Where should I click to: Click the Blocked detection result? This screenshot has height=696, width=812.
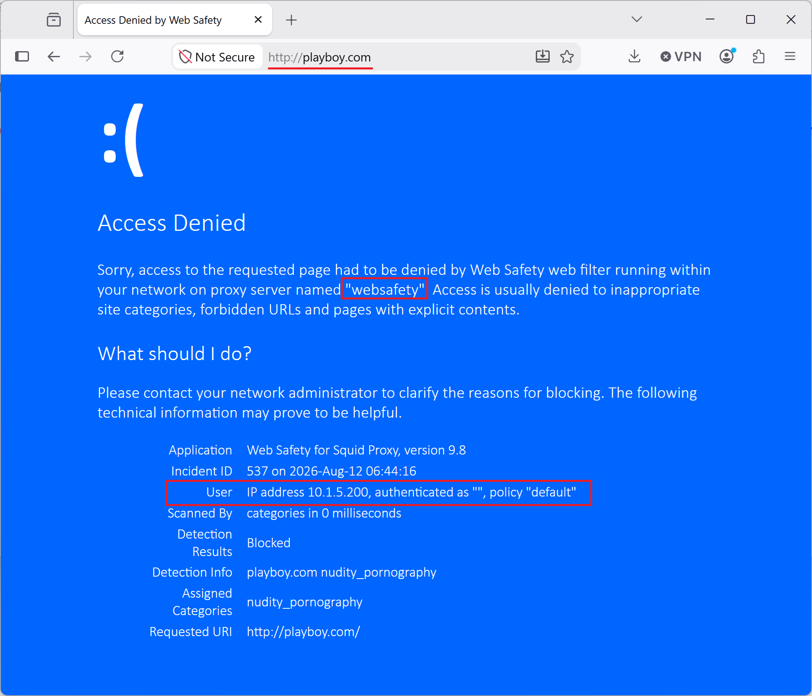point(269,543)
